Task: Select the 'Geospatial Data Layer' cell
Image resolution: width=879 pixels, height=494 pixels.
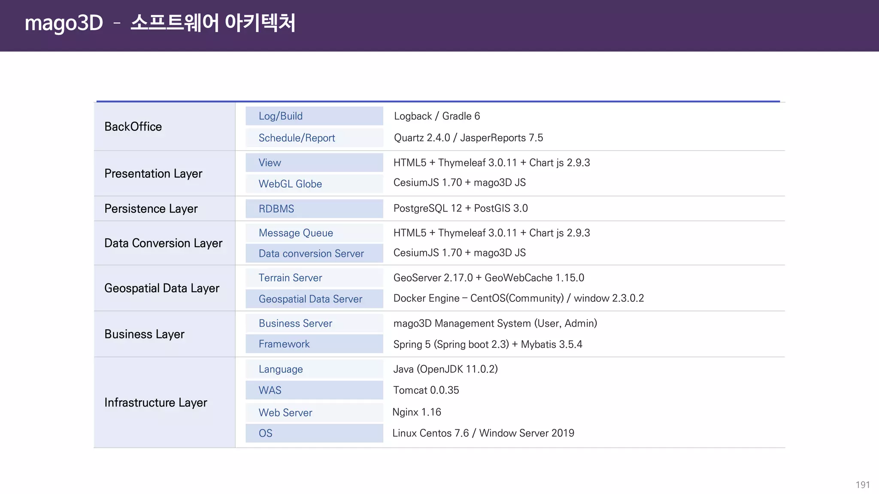Action: 164,288
